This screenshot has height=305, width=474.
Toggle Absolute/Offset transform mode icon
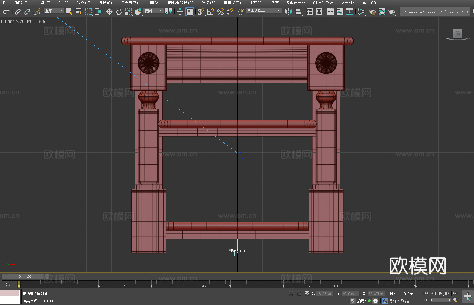click(307, 293)
